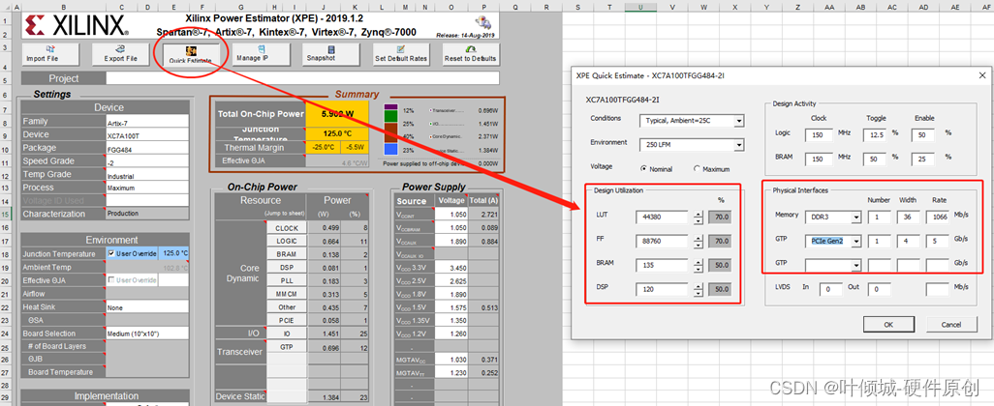Click the BRAM count field 135

pos(662,266)
